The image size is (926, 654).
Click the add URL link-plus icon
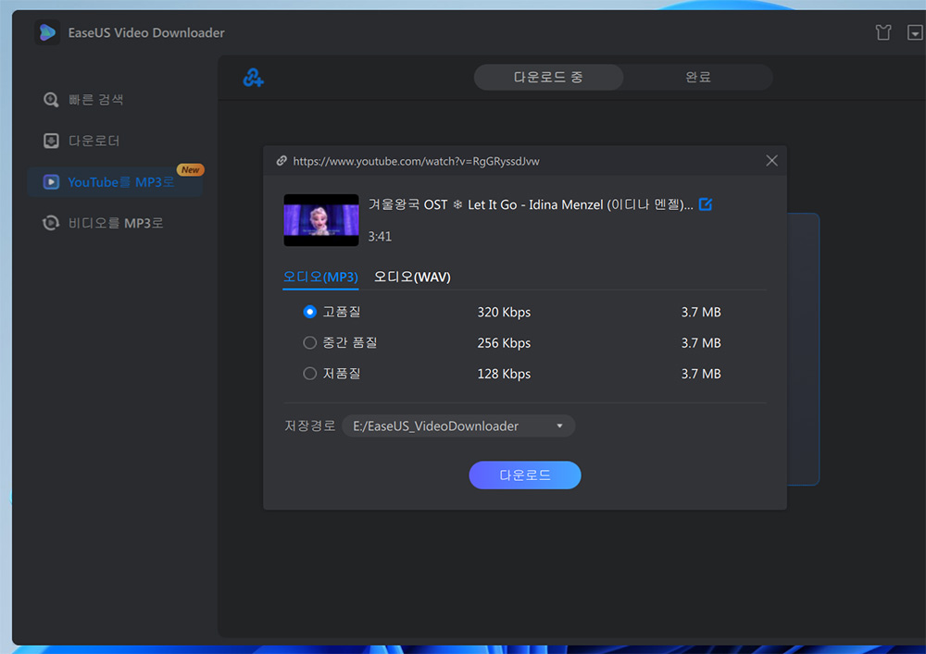click(253, 78)
